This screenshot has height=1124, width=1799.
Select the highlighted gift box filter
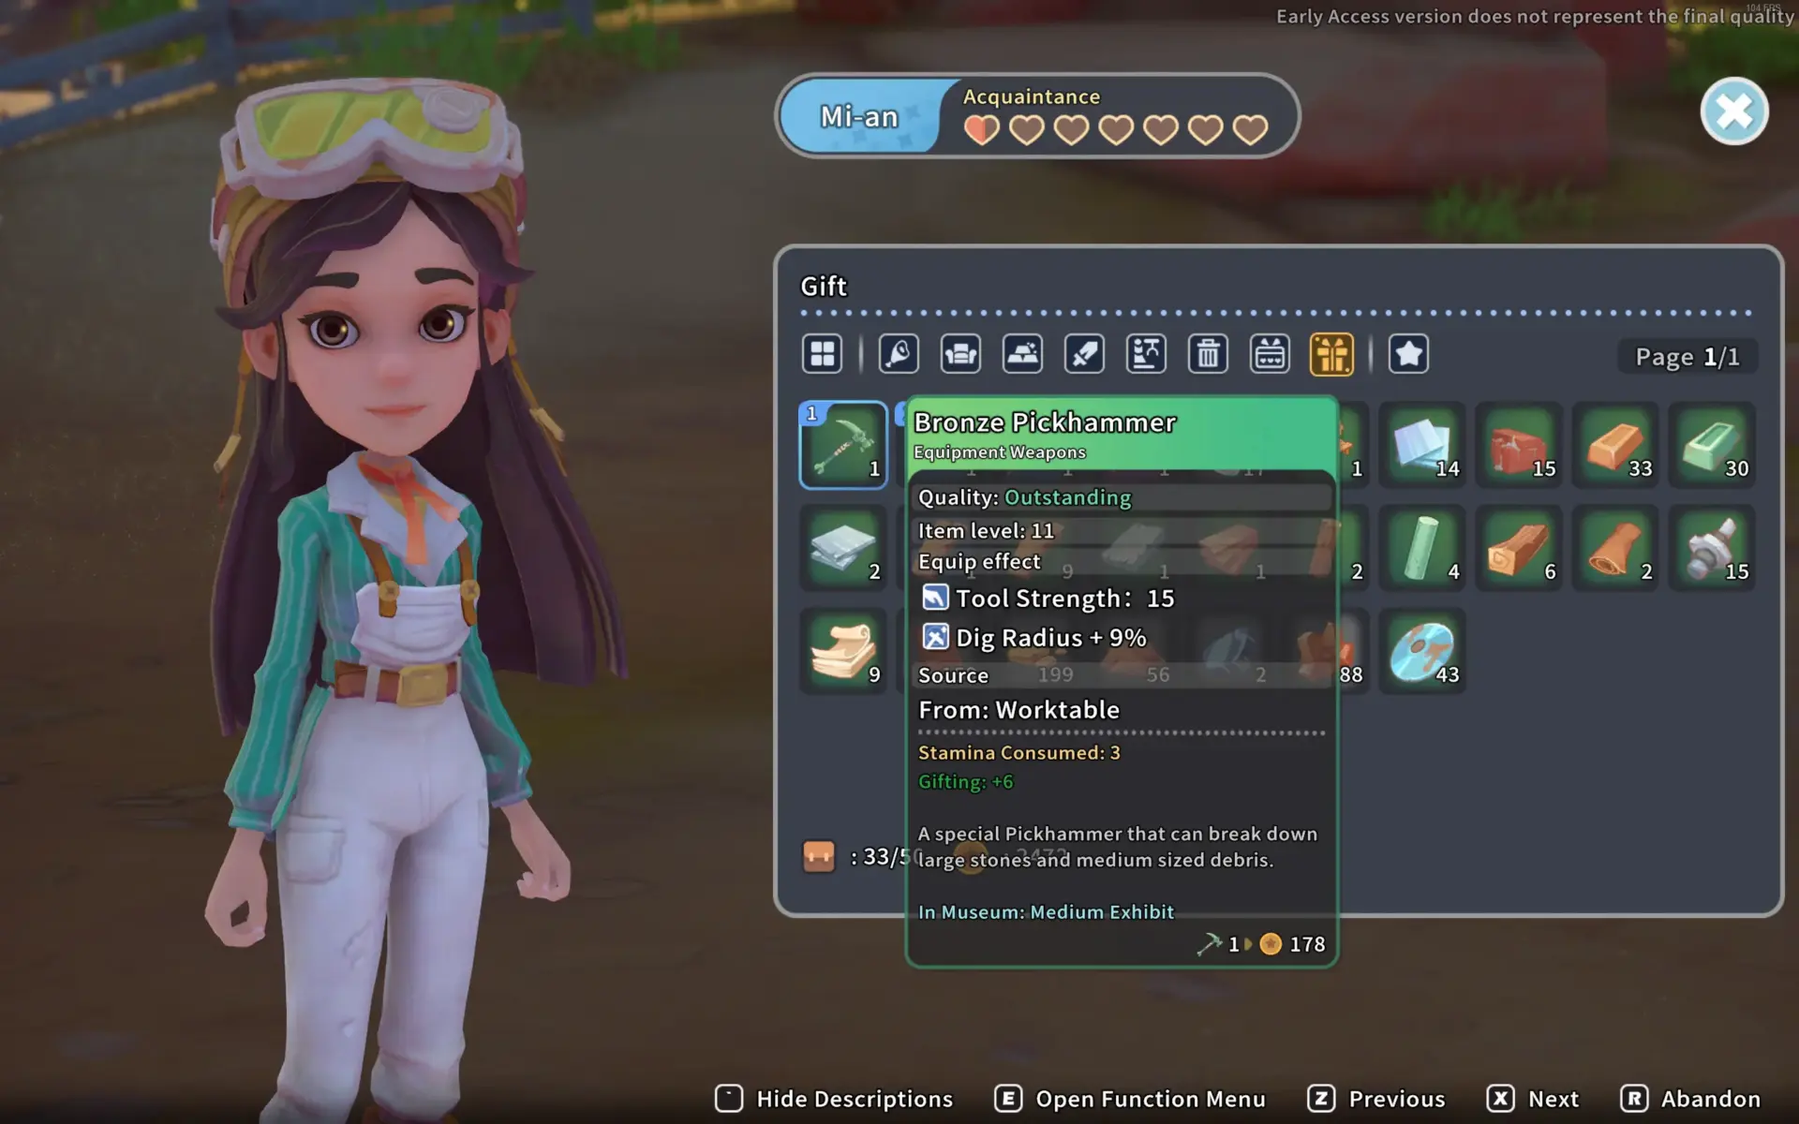1331,354
